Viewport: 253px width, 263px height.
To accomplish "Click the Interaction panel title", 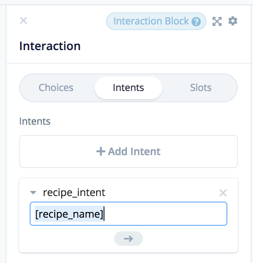I will pos(50,46).
